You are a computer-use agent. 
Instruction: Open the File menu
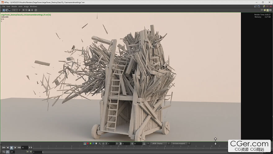click(x=4, y=6)
